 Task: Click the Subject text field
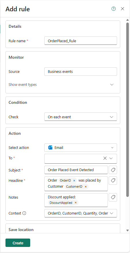(76, 170)
